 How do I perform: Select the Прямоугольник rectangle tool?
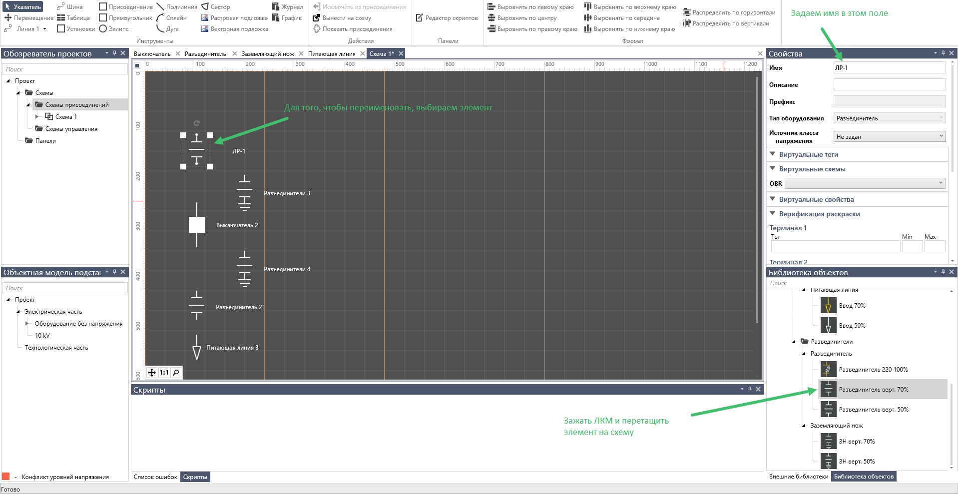[x=126, y=18]
